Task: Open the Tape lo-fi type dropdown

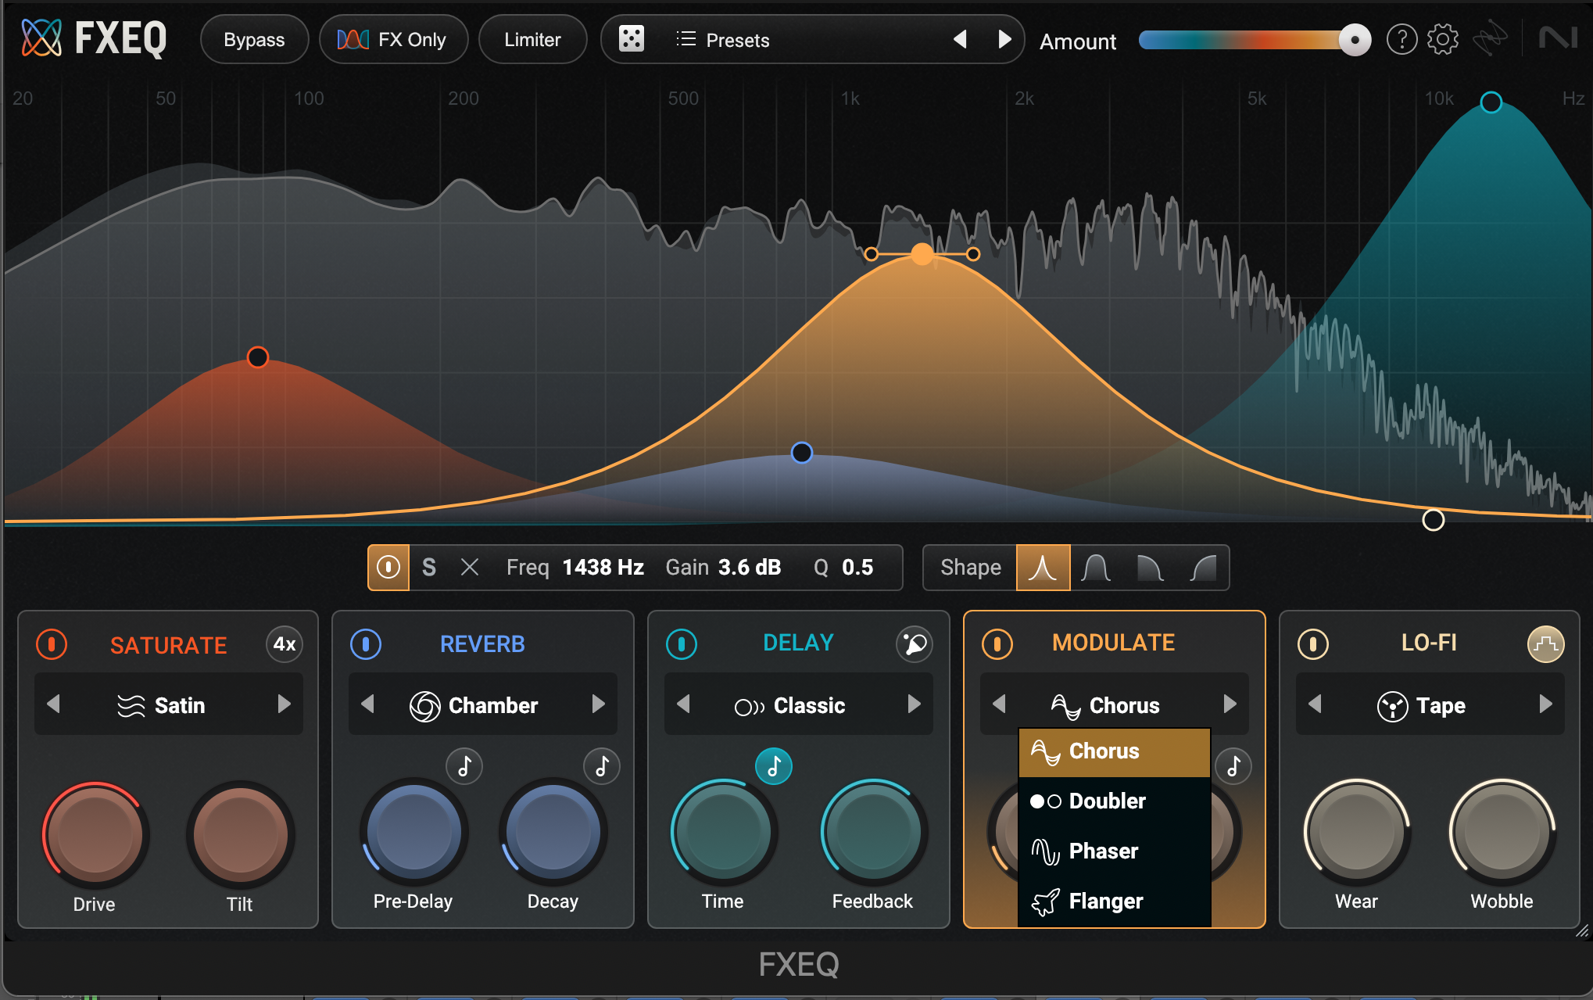Action: point(1429,705)
